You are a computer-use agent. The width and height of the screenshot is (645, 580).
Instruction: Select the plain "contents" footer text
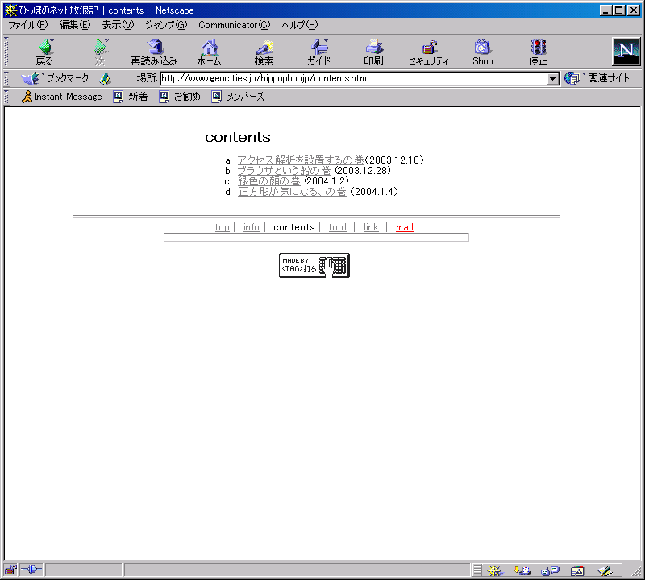tap(293, 227)
